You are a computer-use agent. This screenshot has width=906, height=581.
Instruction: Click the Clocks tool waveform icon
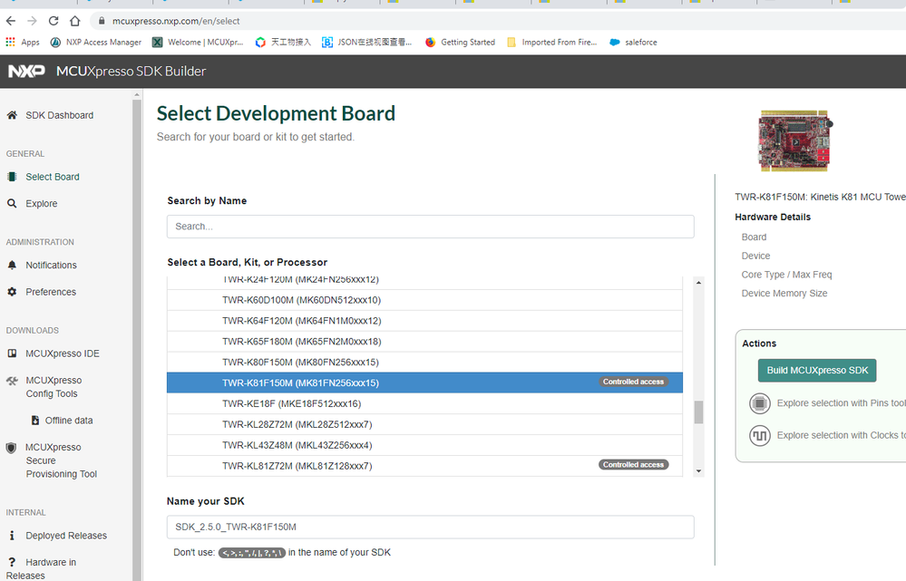point(759,436)
